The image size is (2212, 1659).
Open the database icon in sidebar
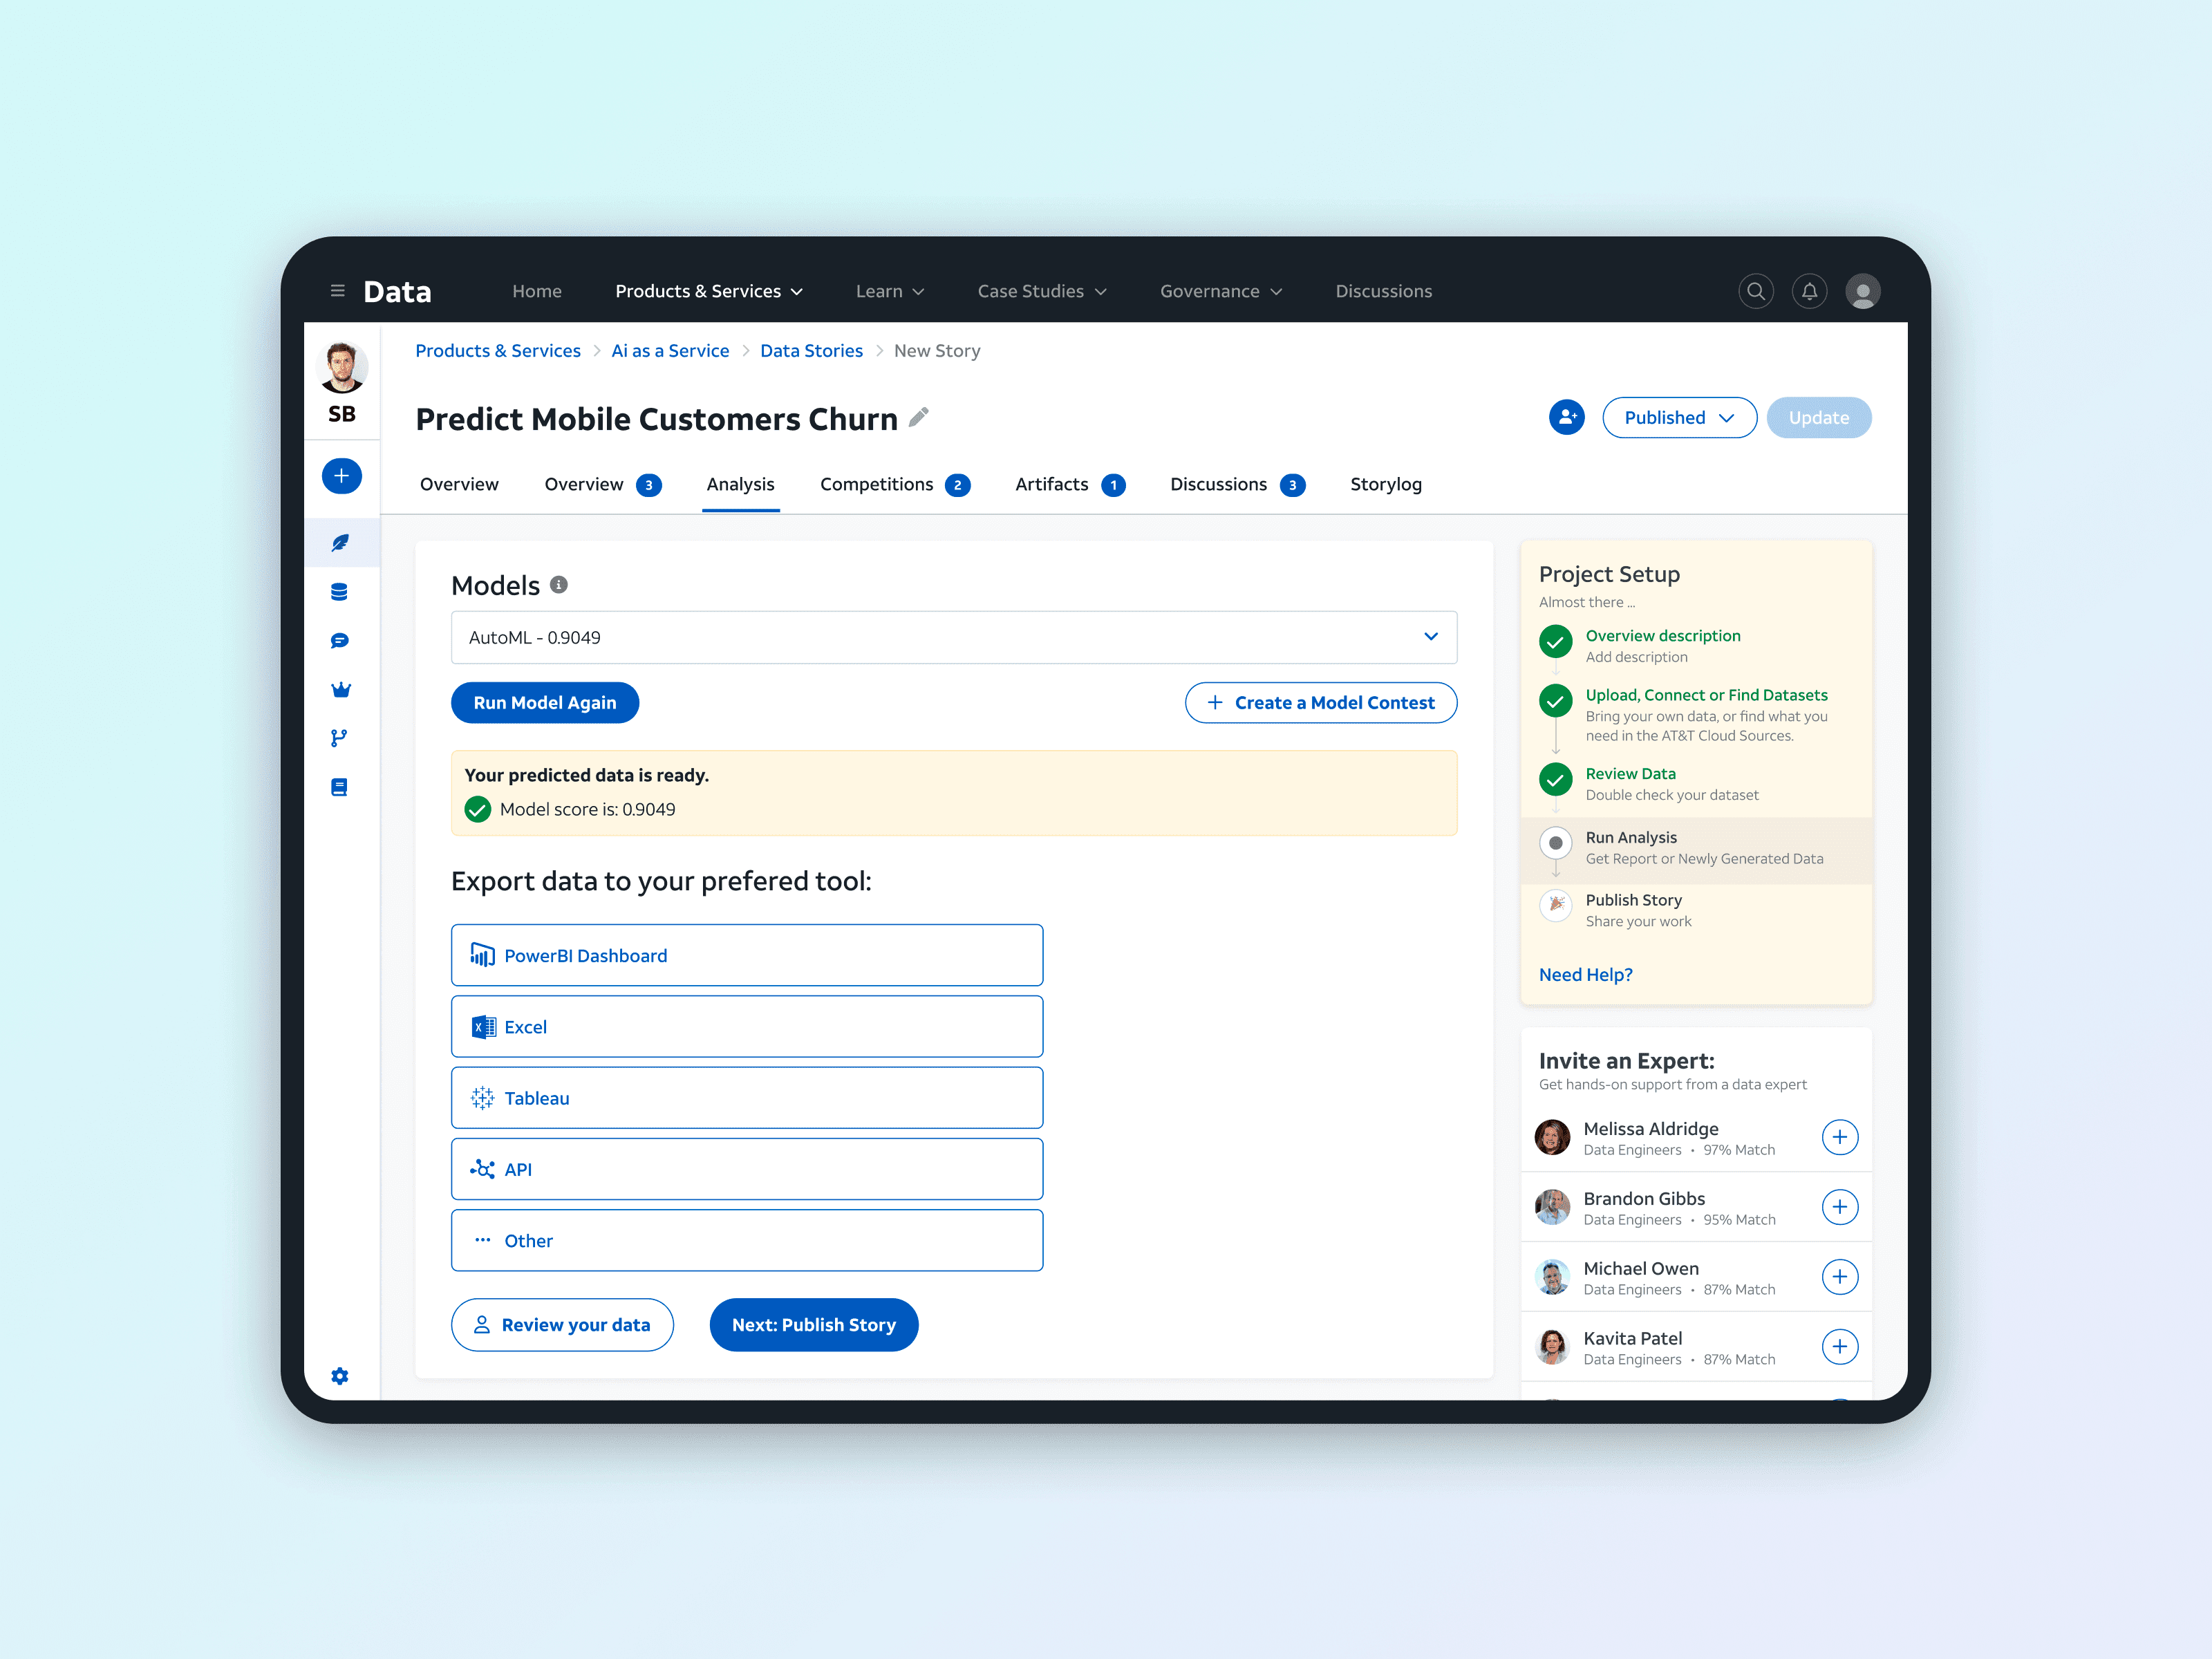pyautogui.click(x=339, y=592)
